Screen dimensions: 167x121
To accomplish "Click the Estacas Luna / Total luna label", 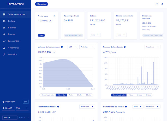I will (153, 35).
